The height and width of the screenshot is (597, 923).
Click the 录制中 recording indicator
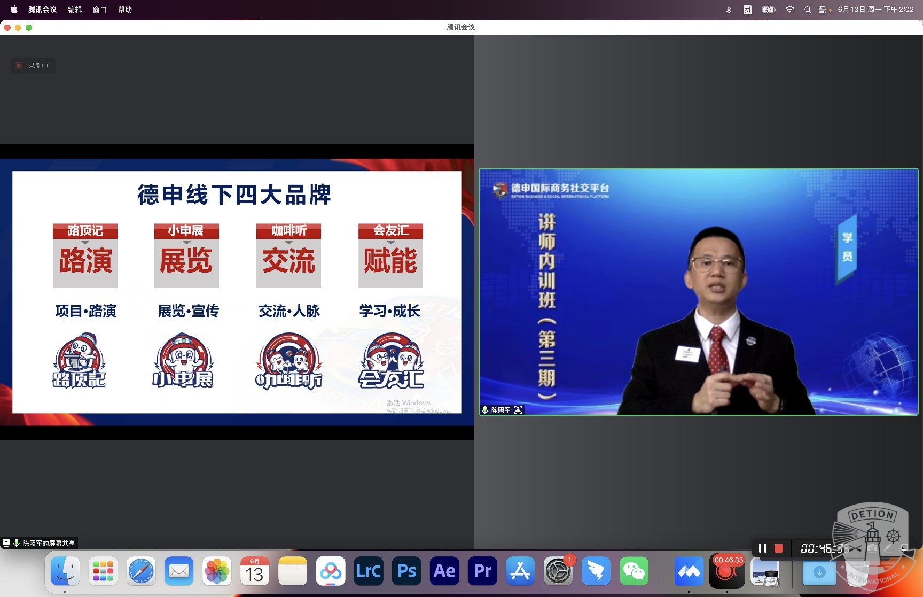33,66
